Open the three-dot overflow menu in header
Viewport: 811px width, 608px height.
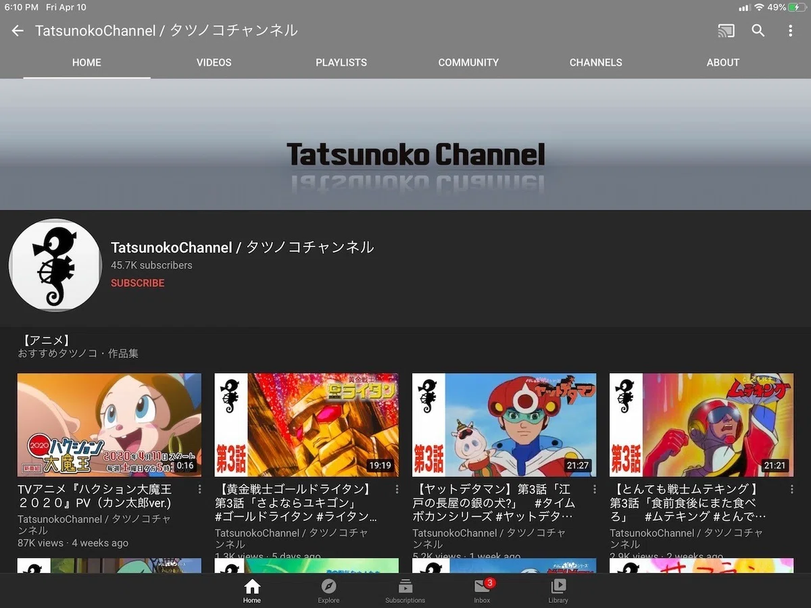790,30
